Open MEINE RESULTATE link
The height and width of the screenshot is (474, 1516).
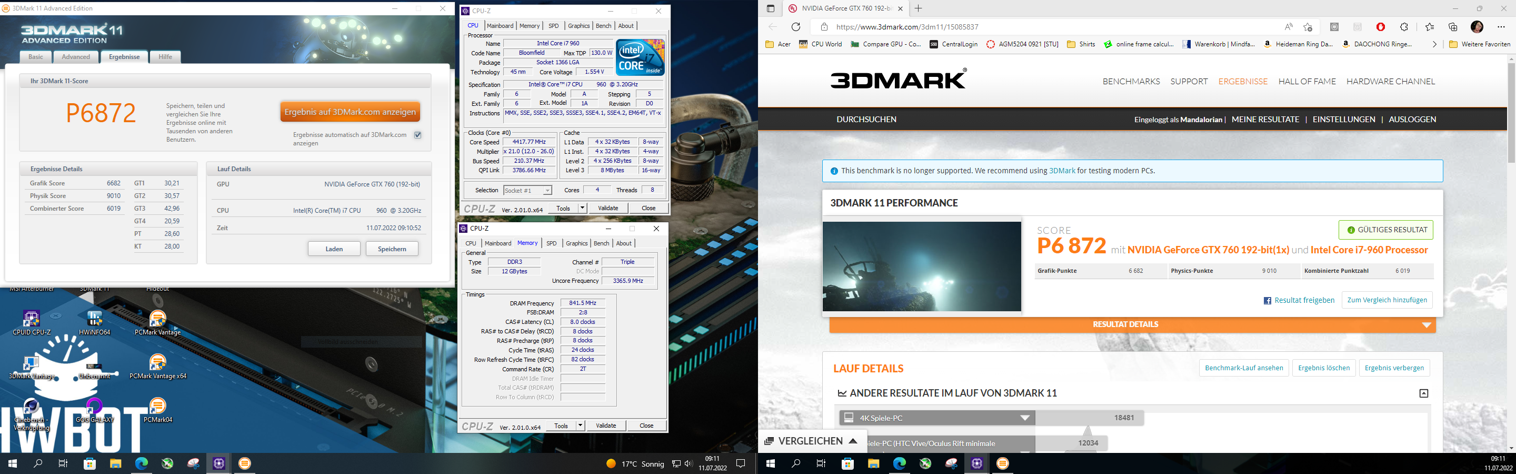coord(1265,120)
